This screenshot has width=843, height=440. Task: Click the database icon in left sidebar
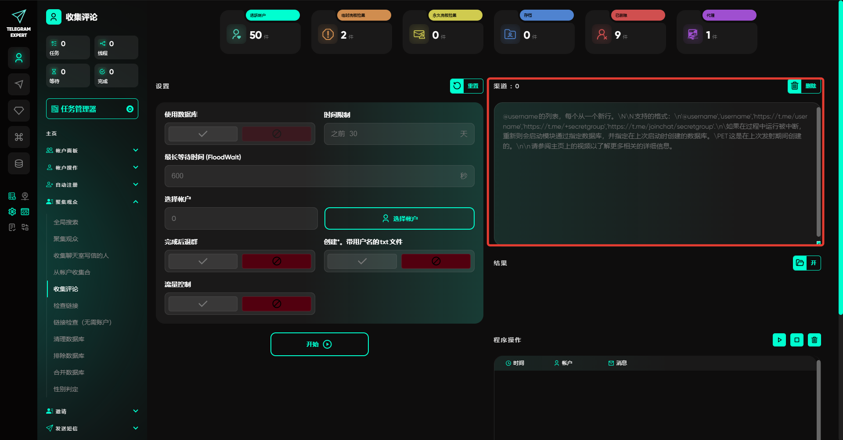click(x=19, y=163)
